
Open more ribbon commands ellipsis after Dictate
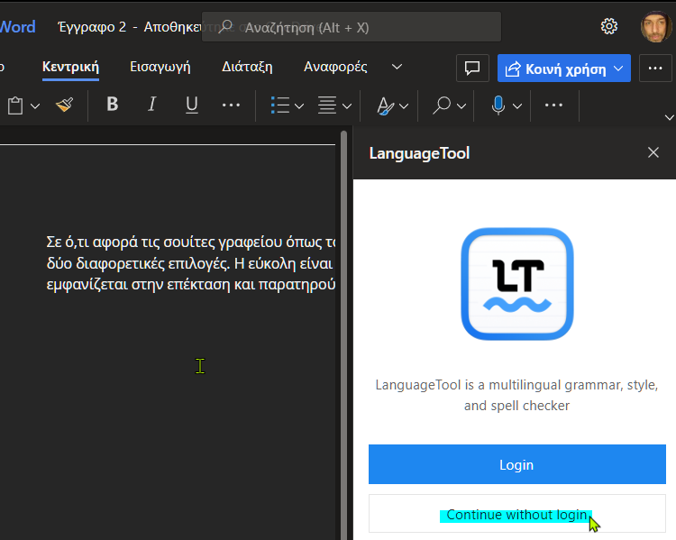[553, 105]
